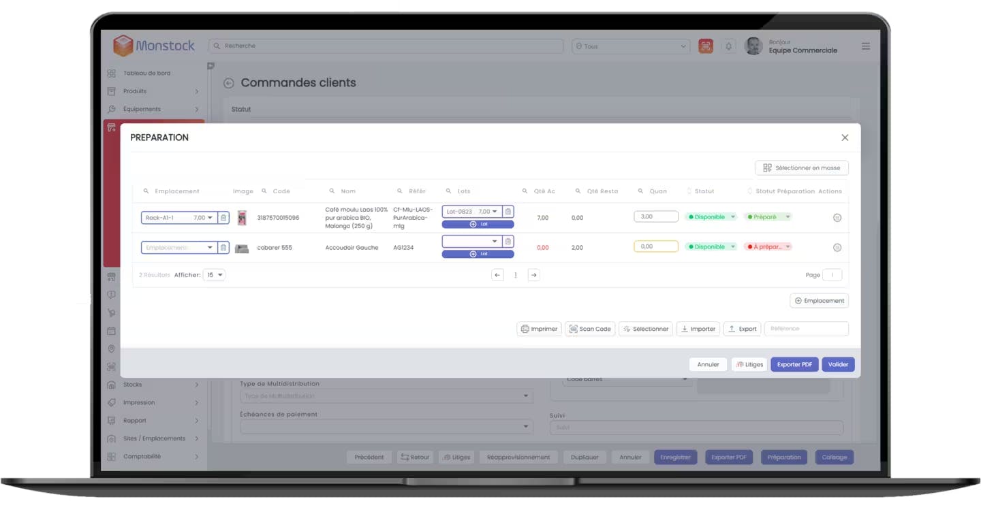
Task: Change Afficher rows-per-page dropdown
Action: (x=214, y=275)
